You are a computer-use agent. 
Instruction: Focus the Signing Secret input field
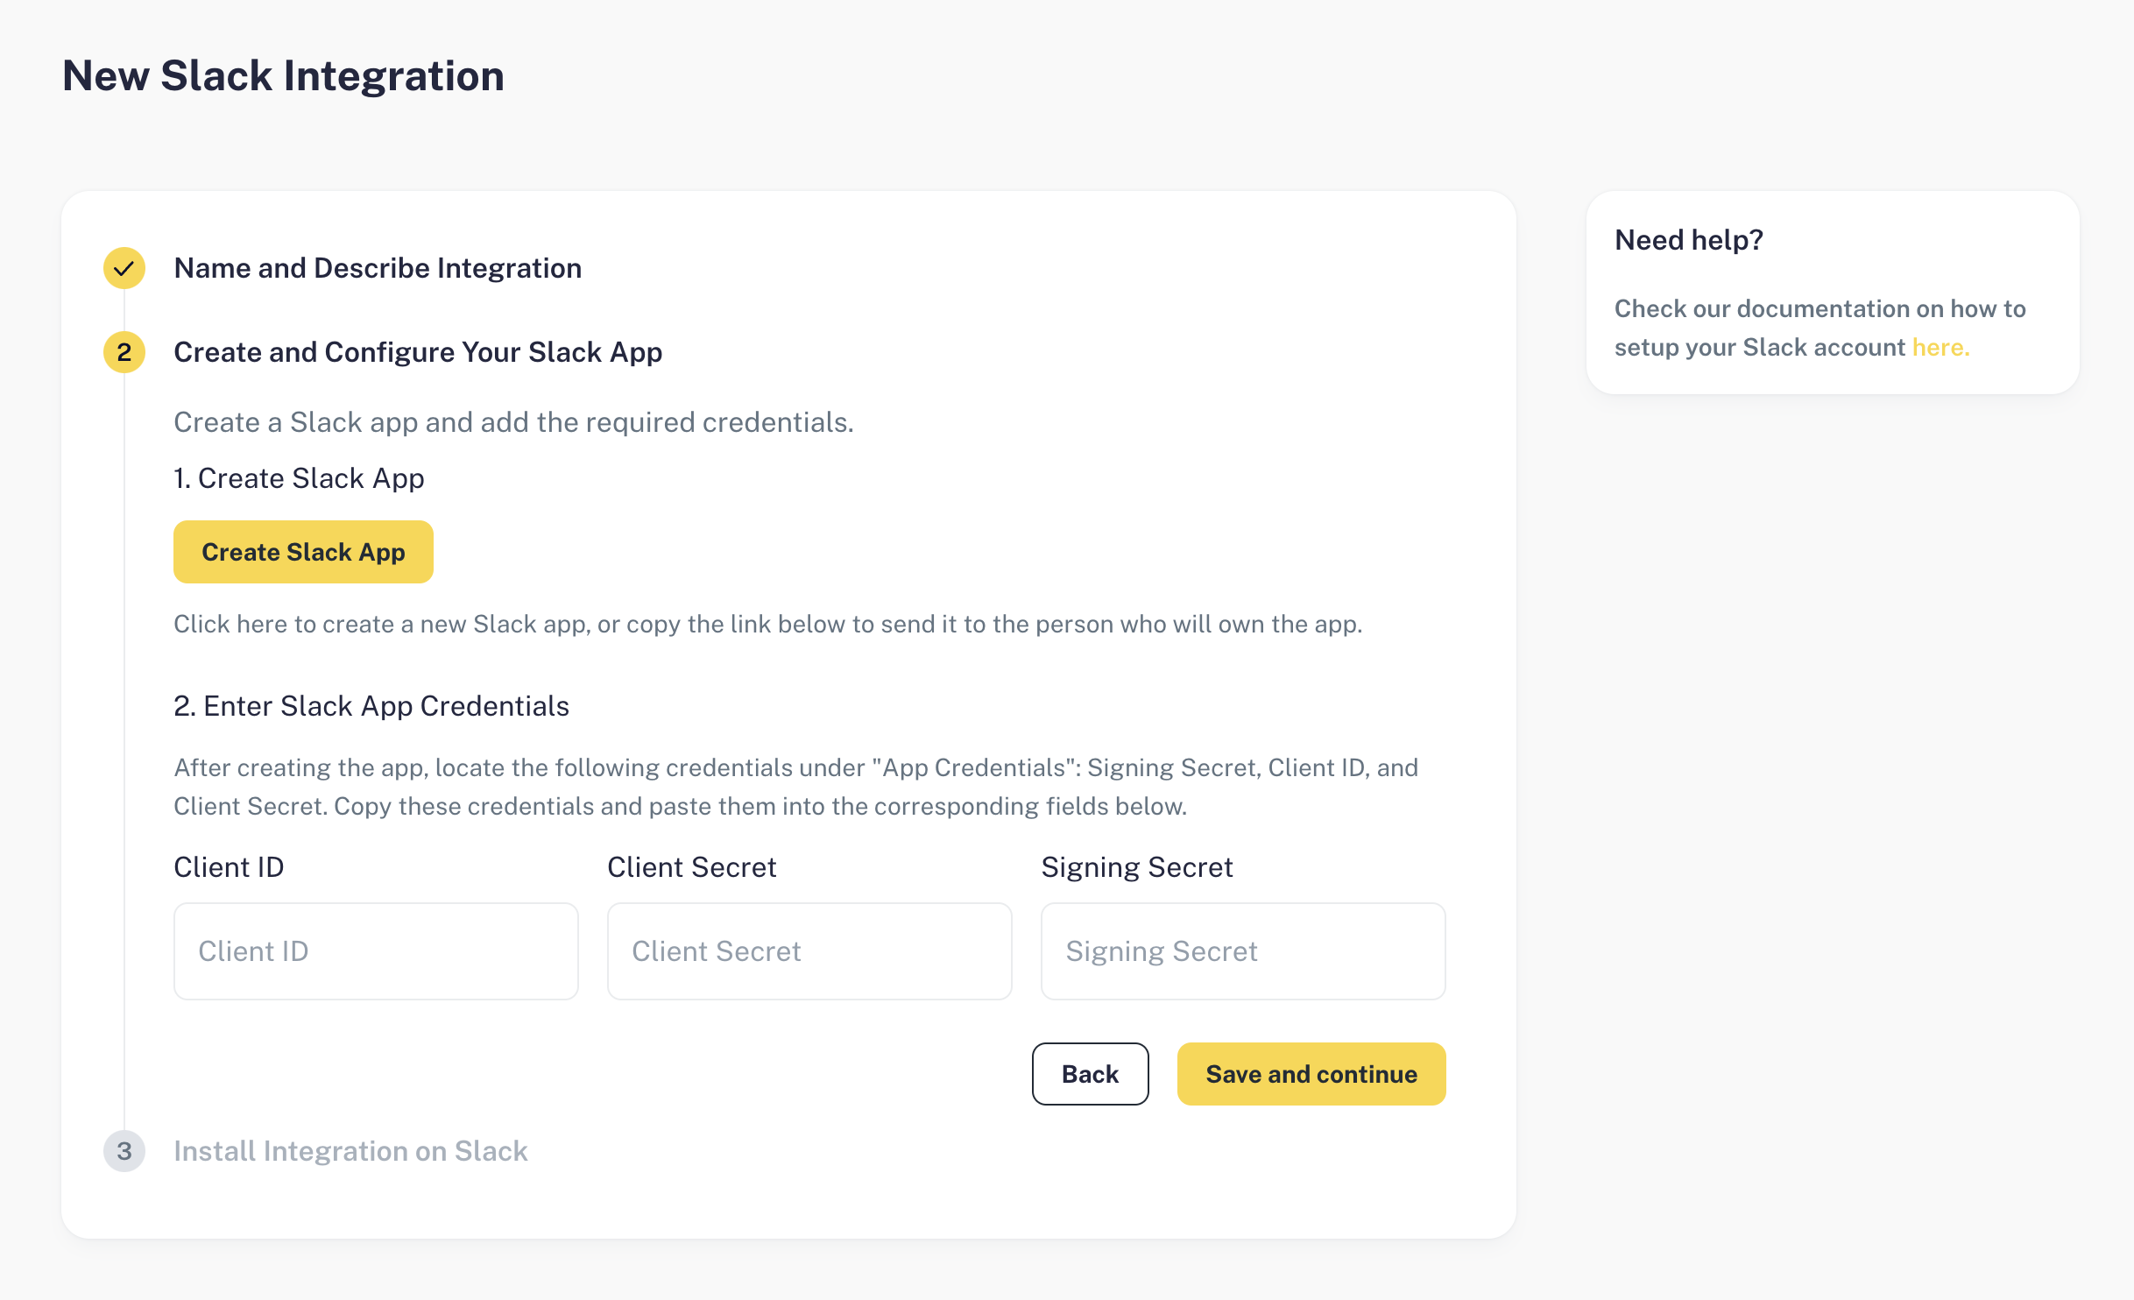(1243, 951)
